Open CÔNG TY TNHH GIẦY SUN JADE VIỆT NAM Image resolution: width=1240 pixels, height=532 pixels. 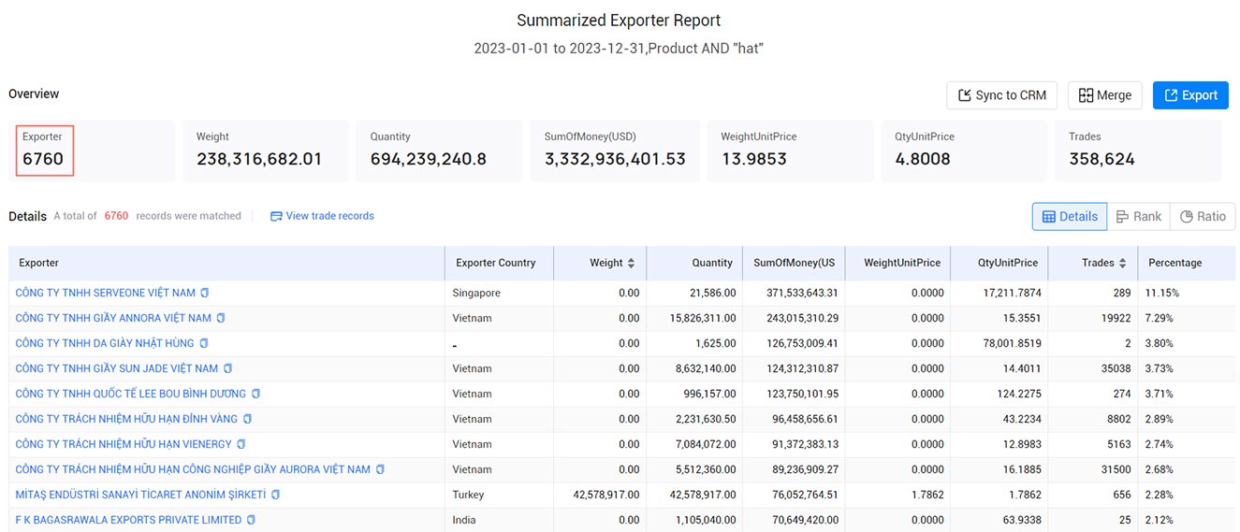[x=117, y=368]
